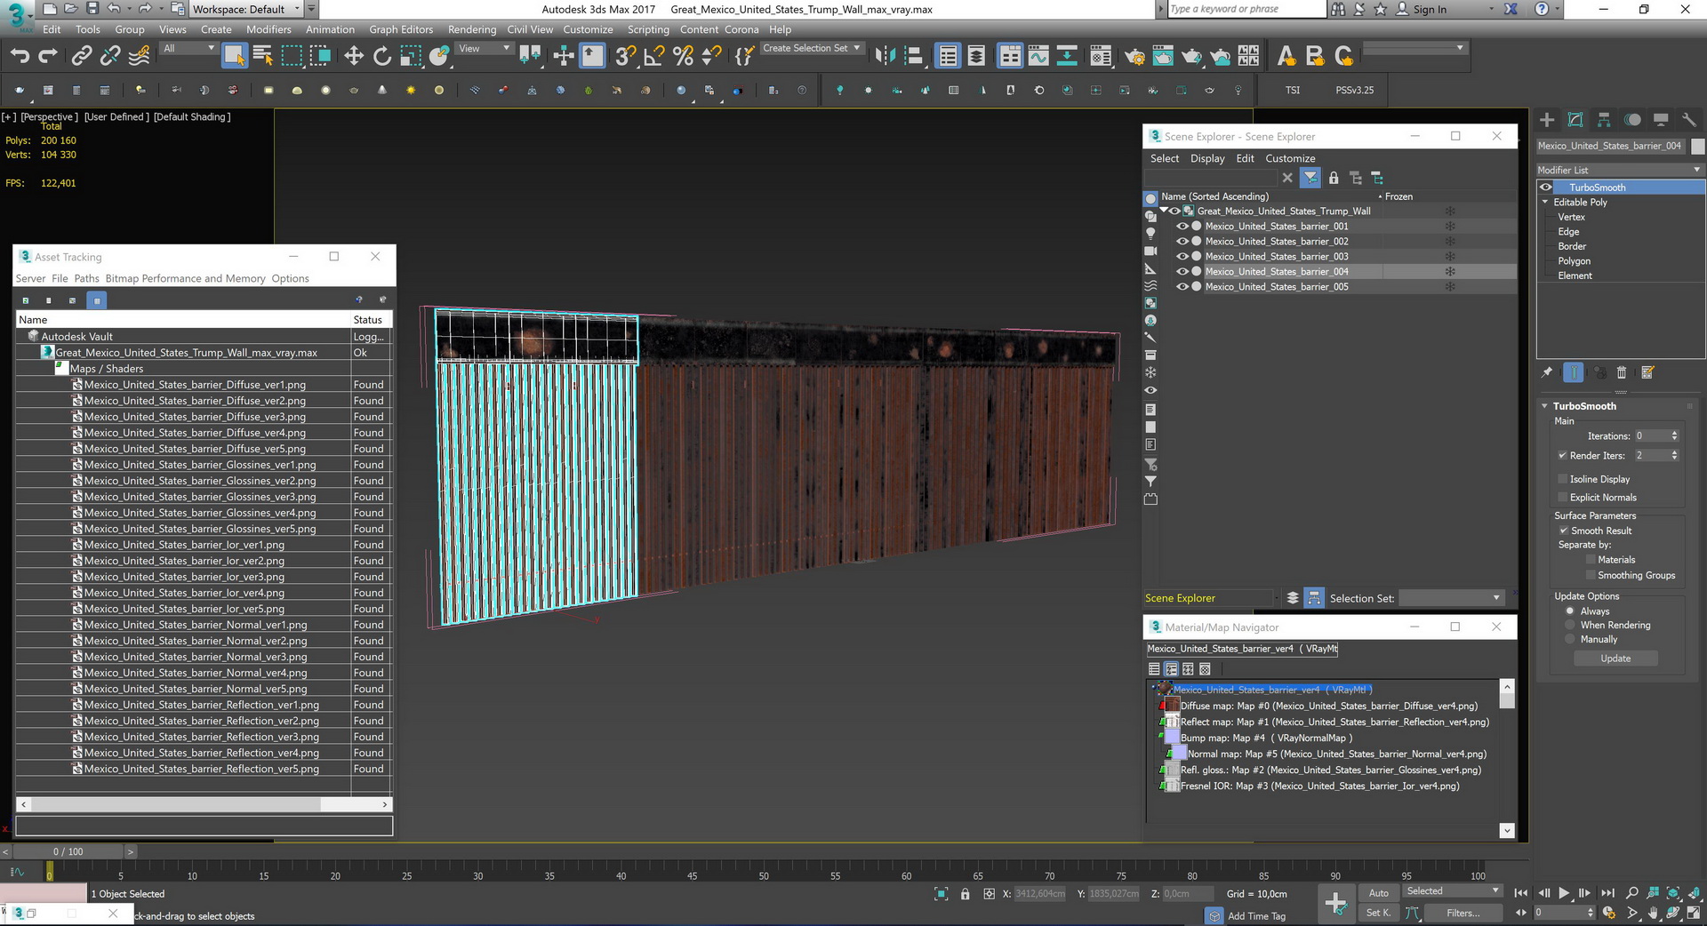
Task: Click the Filters... button
Action: [1463, 913]
